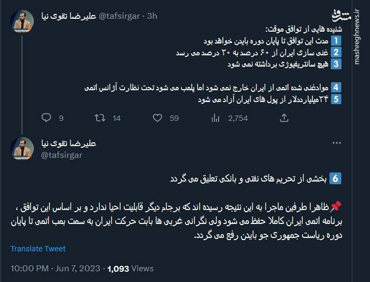This screenshot has height=282, width=370.
Task: Click the Translate Tweet link
Action: (x=38, y=249)
